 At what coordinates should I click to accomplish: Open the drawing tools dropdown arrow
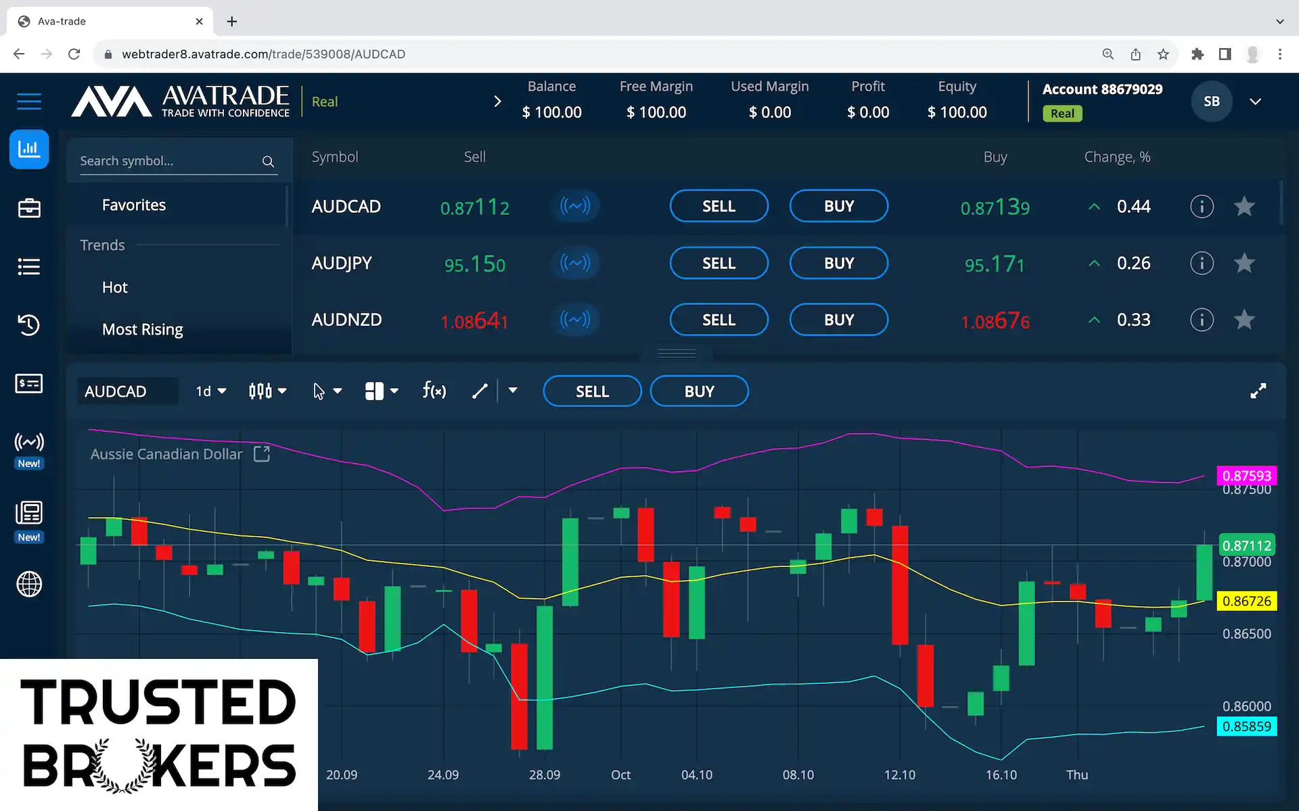(x=513, y=390)
